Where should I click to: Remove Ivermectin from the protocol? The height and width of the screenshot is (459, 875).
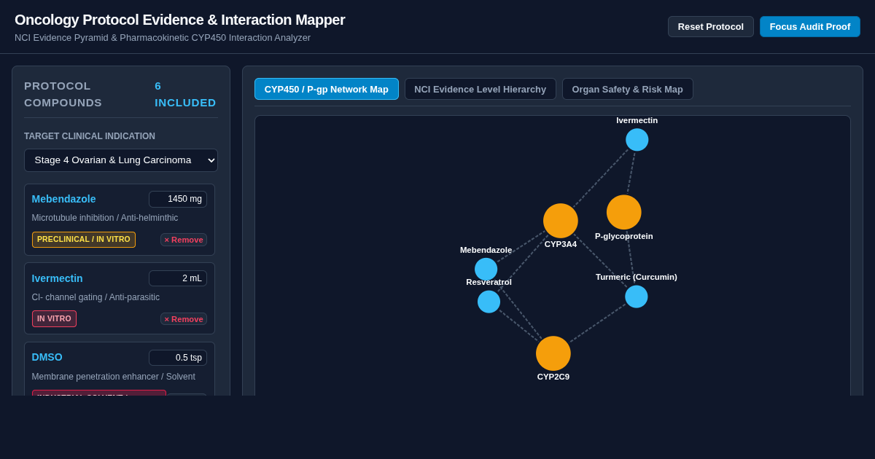[184, 319]
